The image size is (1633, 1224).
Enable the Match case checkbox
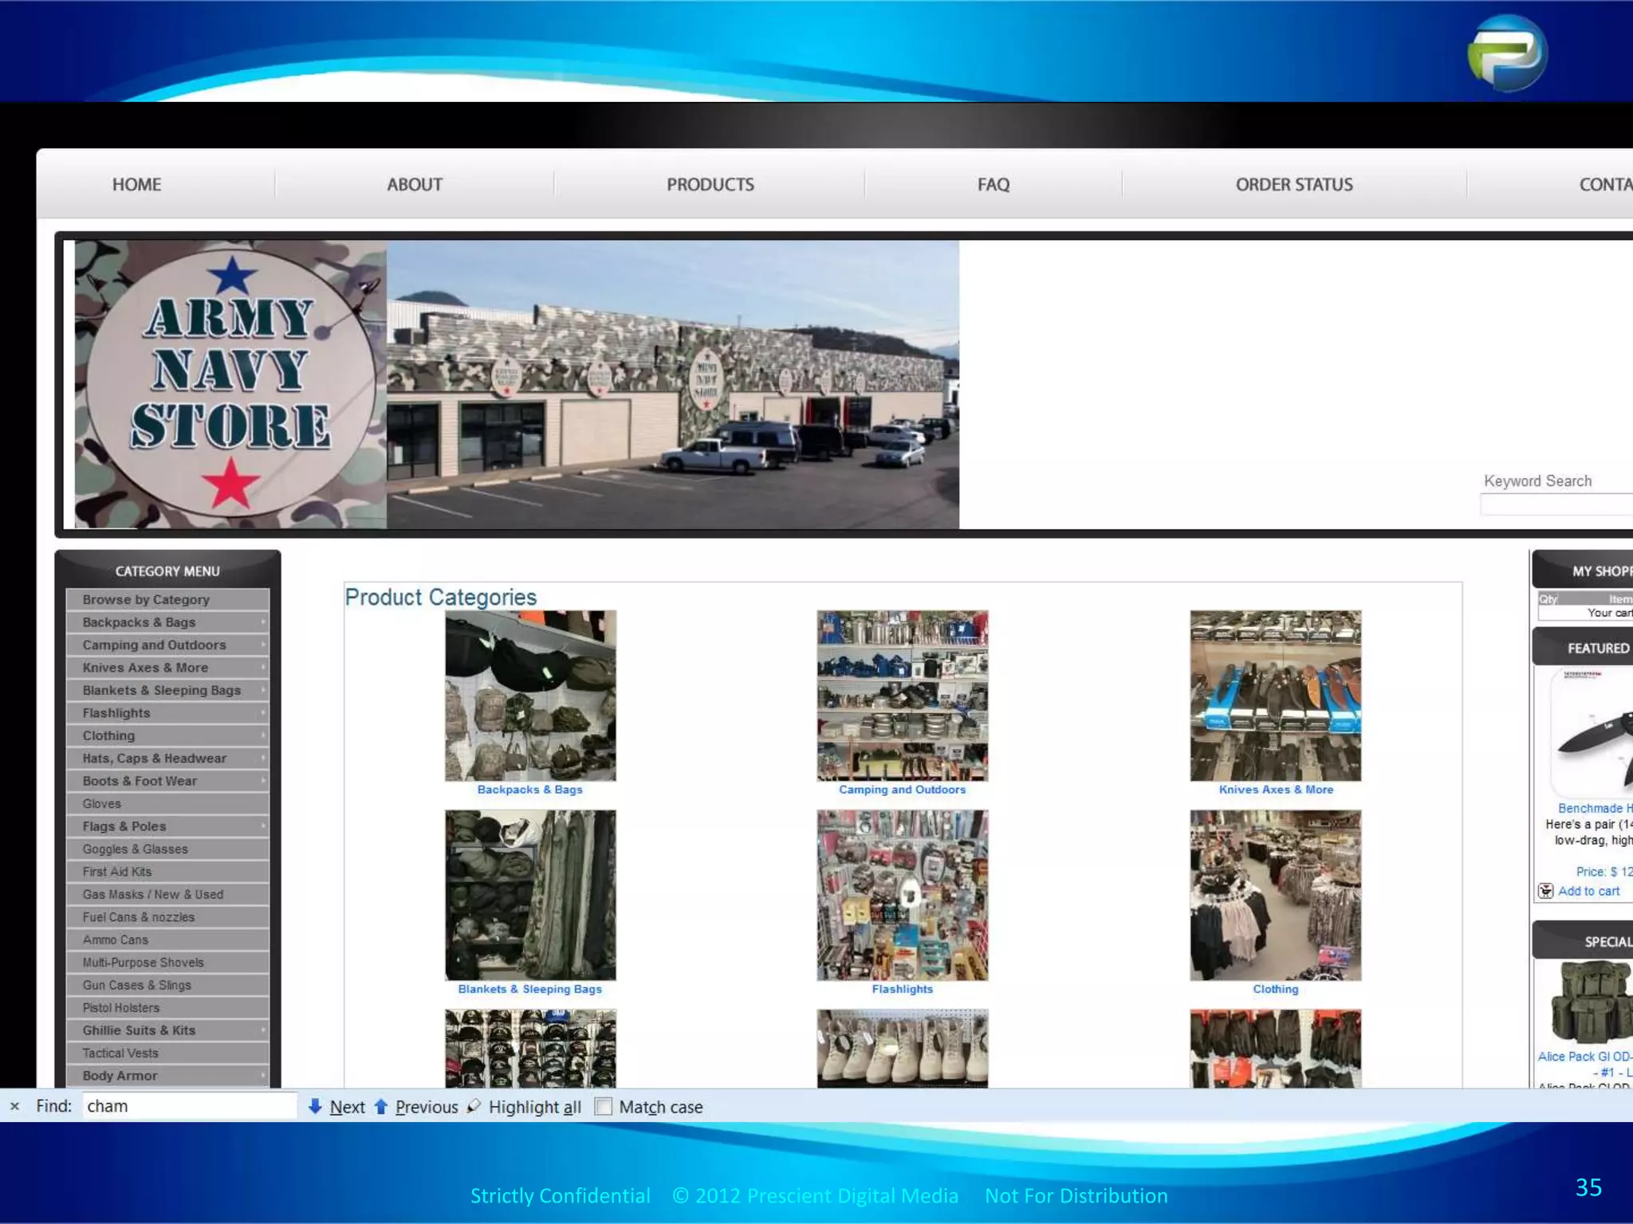(x=604, y=1106)
